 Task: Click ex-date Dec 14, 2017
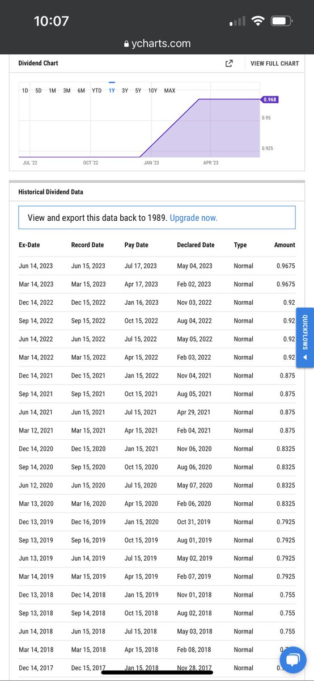click(x=36, y=668)
